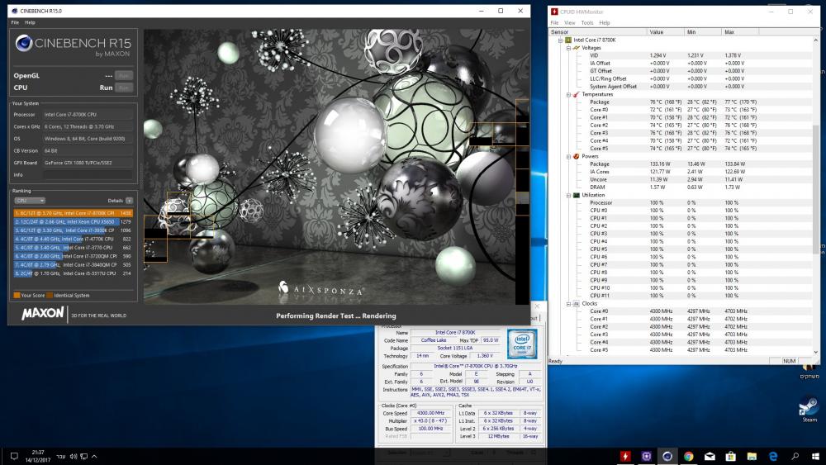Open the Cinebench Help menu
This screenshot has height=465, width=826.
(30, 22)
